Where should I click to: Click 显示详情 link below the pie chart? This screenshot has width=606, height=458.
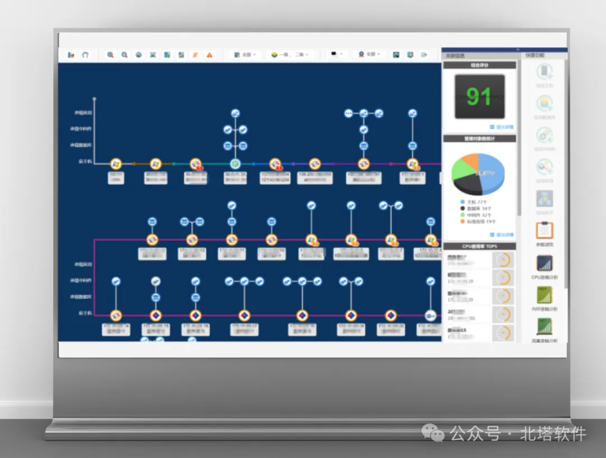[502, 235]
